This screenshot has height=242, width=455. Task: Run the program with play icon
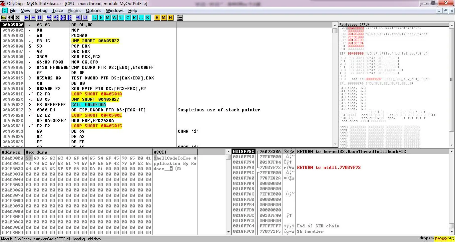click(x=27, y=18)
